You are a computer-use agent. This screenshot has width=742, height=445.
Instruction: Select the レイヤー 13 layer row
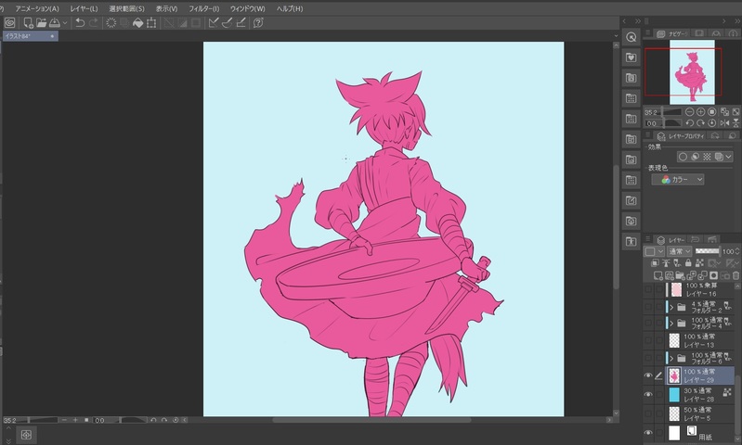(x=700, y=340)
